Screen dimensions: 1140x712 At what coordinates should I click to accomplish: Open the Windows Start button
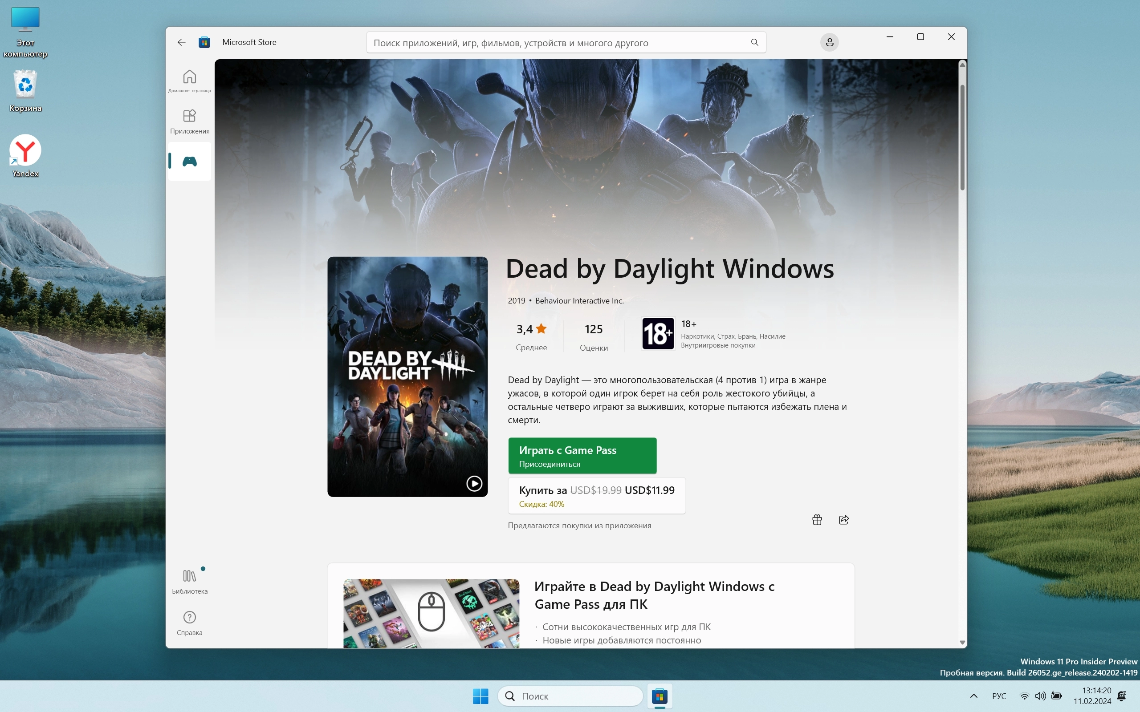[x=480, y=696]
